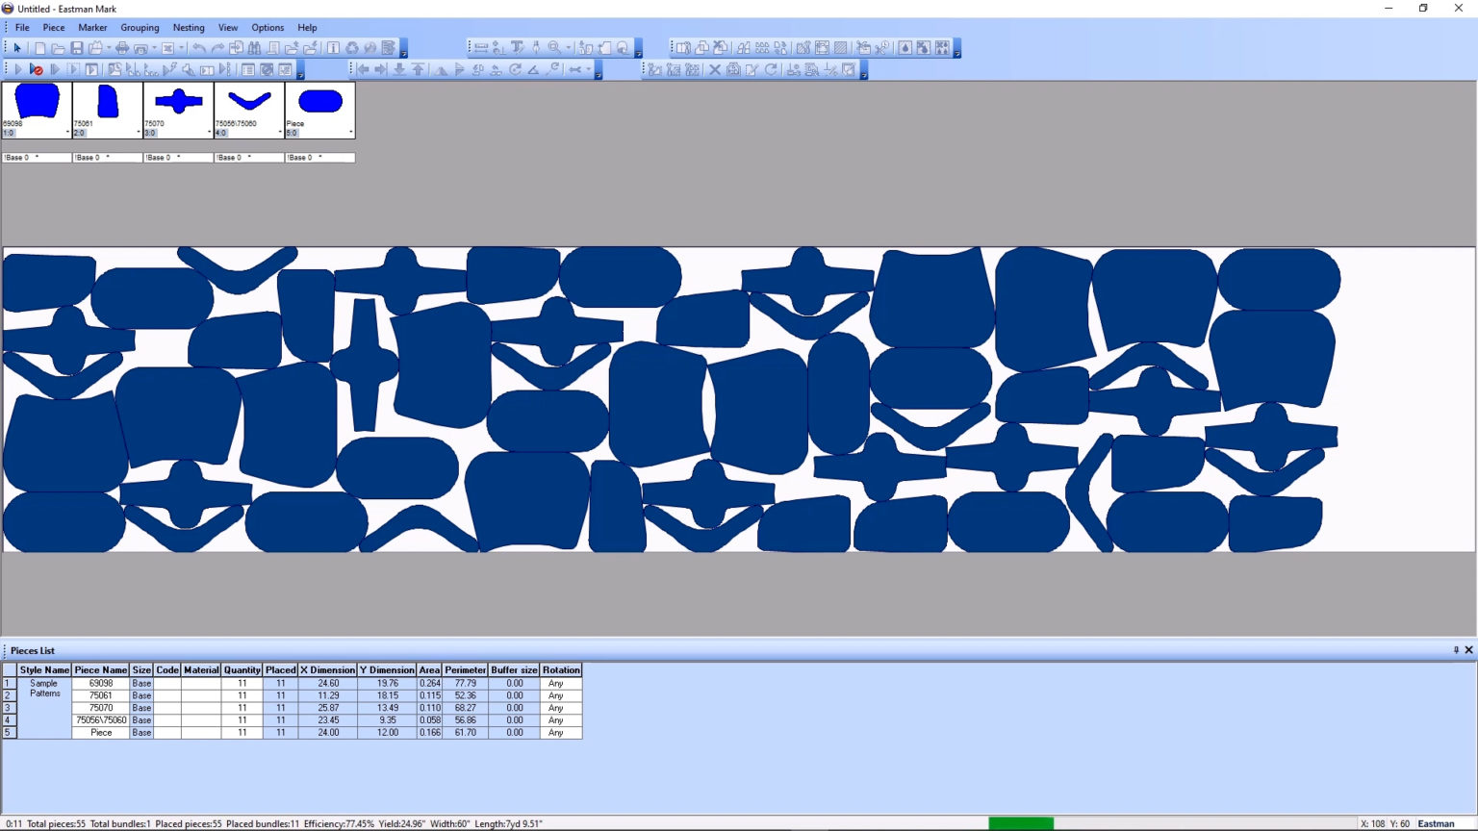Close the Pieces List panel

(1469, 650)
